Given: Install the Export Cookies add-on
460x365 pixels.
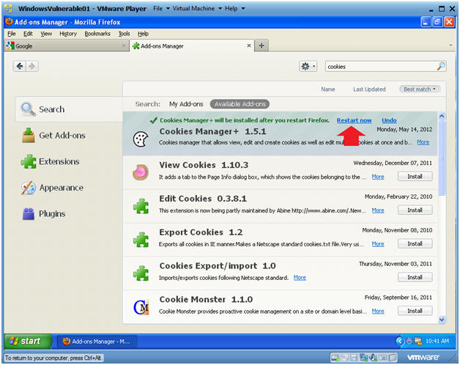Looking at the screenshot, I should (x=415, y=244).
